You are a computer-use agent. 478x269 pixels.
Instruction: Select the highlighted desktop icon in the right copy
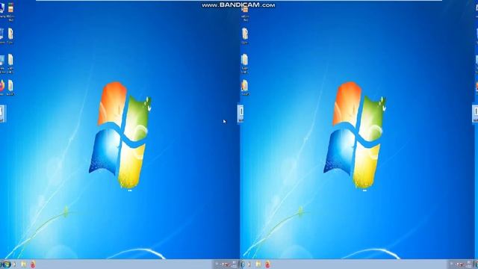click(240, 113)
